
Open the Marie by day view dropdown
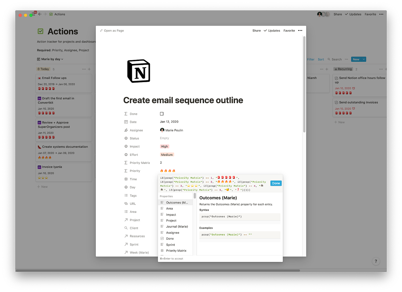click(50, 59)
